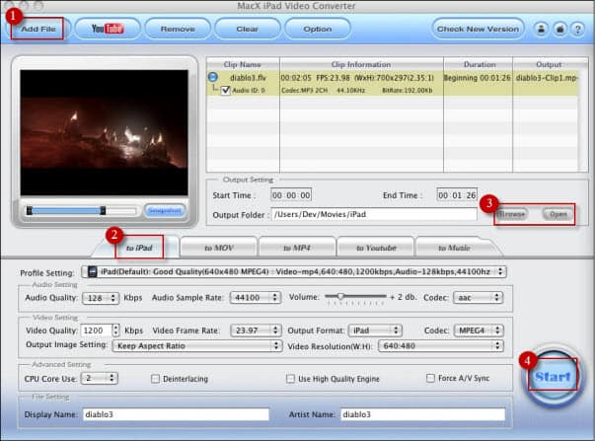Screen dimensions: 595x441
Task: Open the help question mark icon
Action: tap(578, 29)
